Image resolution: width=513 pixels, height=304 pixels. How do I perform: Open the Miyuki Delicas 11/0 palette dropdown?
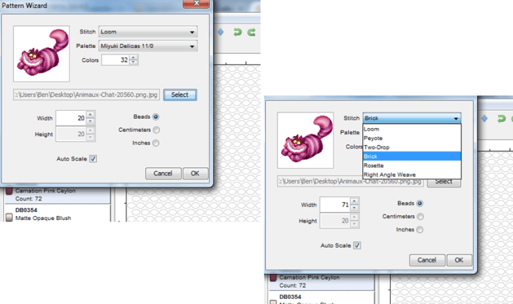click(x=148, y=46)
